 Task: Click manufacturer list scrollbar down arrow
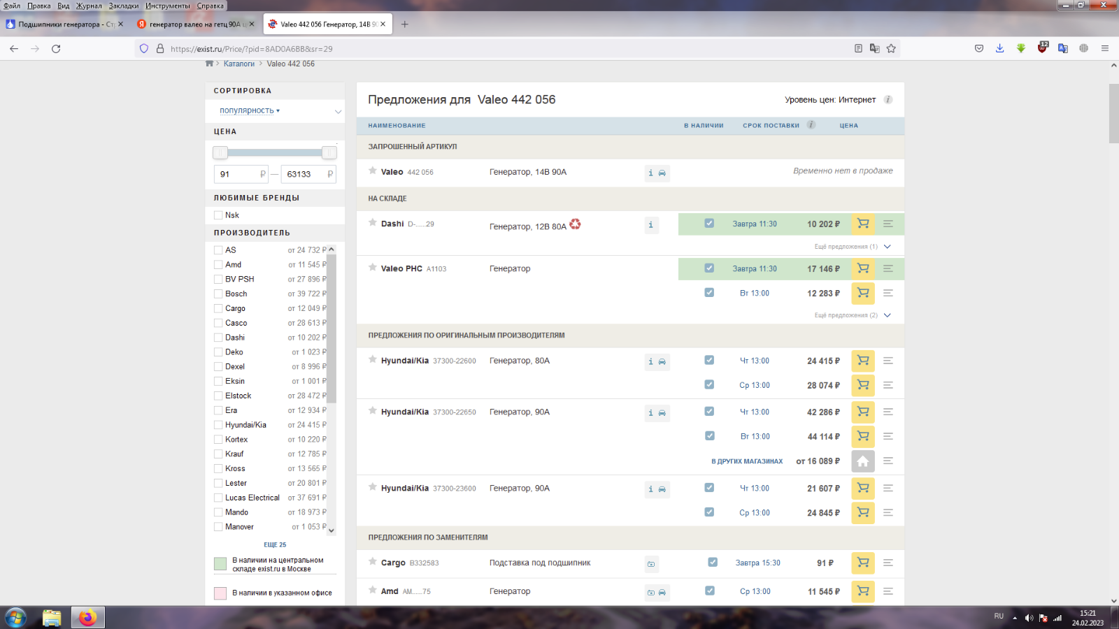coord(332,530)
